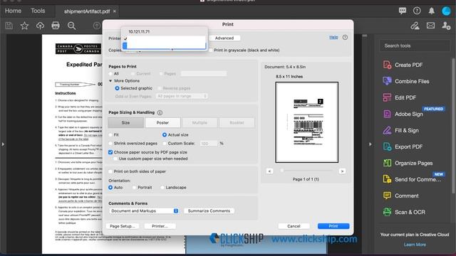Expand the left navigation pane arrow
The image size is (456, 256).
pos(3,144)
